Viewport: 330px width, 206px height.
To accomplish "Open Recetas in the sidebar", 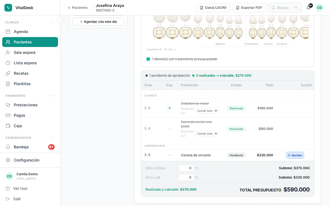I will [x=30, y=73].
